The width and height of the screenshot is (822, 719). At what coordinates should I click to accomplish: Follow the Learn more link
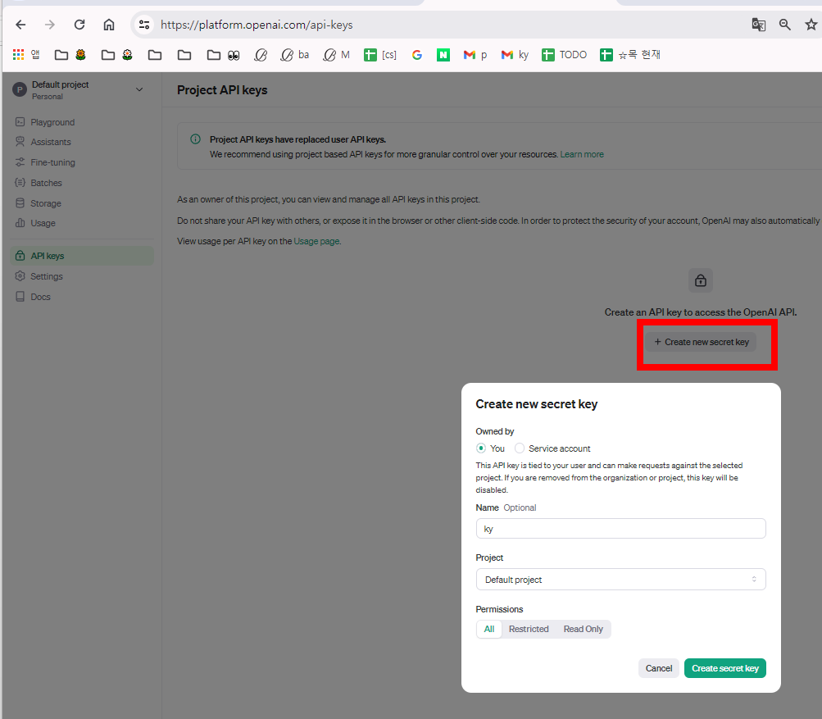tap(582, 154)
